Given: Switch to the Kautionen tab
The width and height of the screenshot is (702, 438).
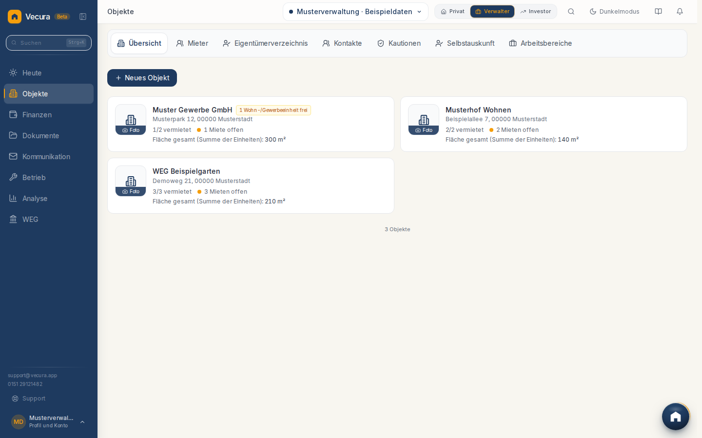Looking at the screenshot, I should [x=399, y=43].
